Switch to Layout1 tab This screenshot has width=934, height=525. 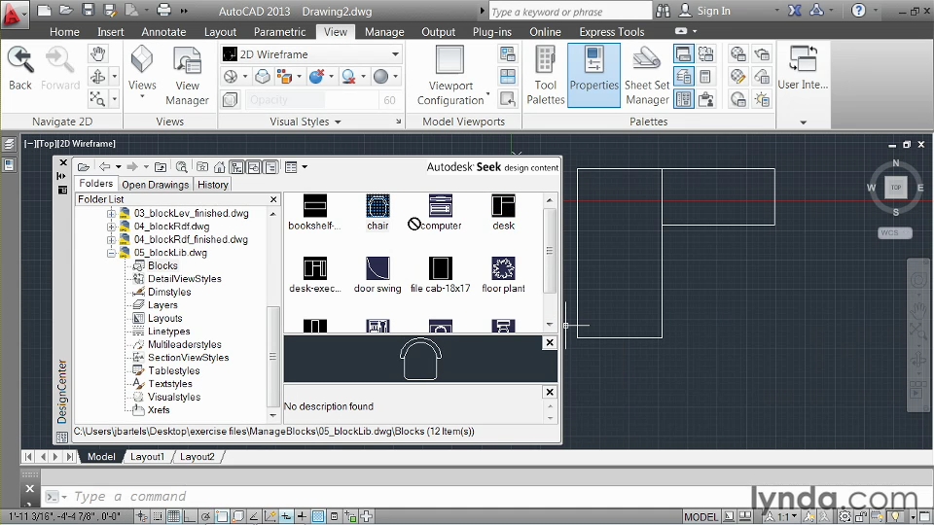tap(147, 457)
